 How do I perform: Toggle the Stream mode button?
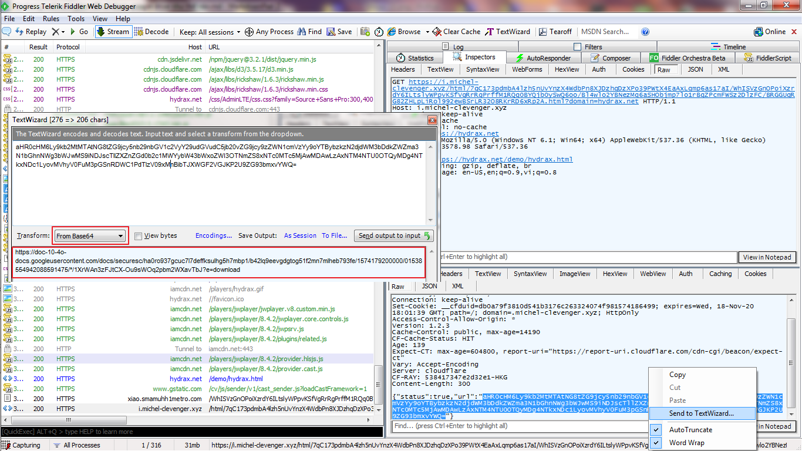point(113,32)
